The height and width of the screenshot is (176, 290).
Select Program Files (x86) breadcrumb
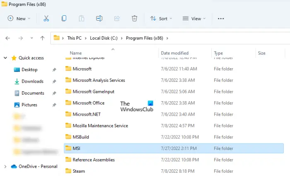click(145, 38)
